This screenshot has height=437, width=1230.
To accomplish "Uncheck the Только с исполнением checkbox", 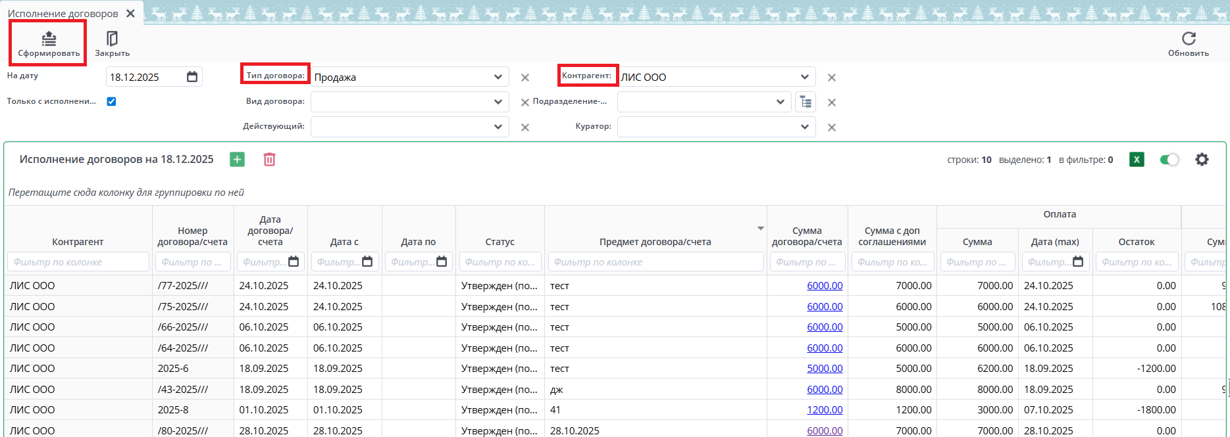I will pyautogui.click(x=111, y=101).
